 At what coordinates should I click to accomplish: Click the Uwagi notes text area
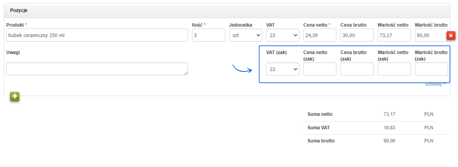[x=97, y=69]
